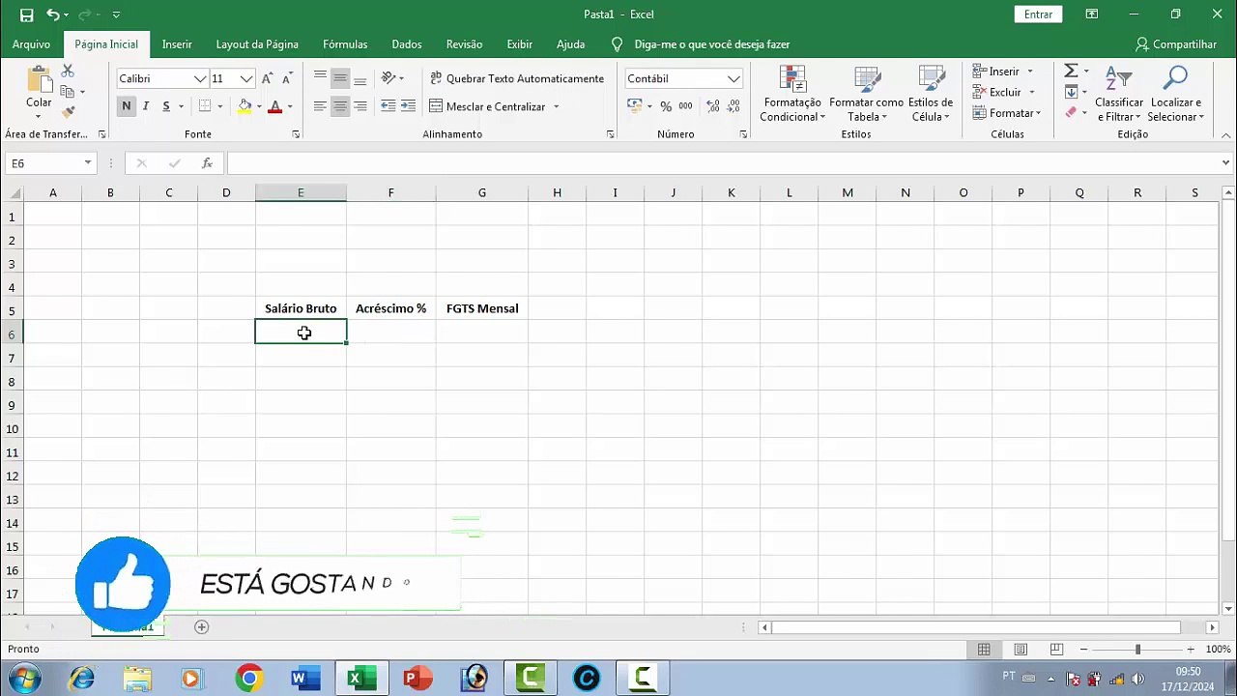The image size is (1237, 696).
Task: Decrease decimal places
Action: pyautogui.click(x=734, y=106)
